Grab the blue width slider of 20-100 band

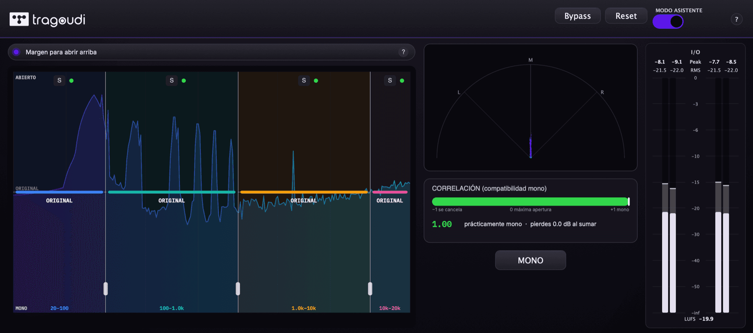pyautogui.click(x=59, y=192)
